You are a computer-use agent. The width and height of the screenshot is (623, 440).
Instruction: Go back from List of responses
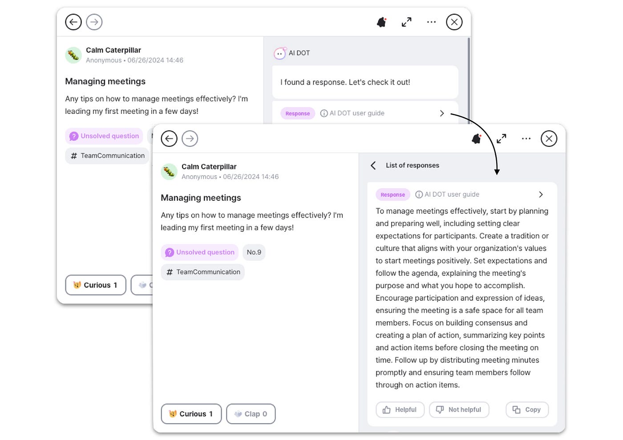[373, 166]
